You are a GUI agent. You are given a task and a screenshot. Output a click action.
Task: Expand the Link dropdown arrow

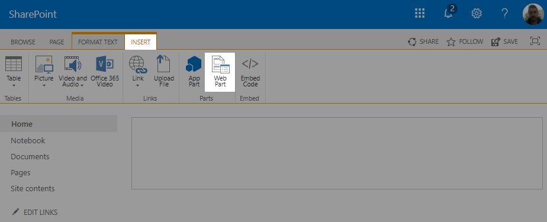pyautogui.click(x=138, y=85)
